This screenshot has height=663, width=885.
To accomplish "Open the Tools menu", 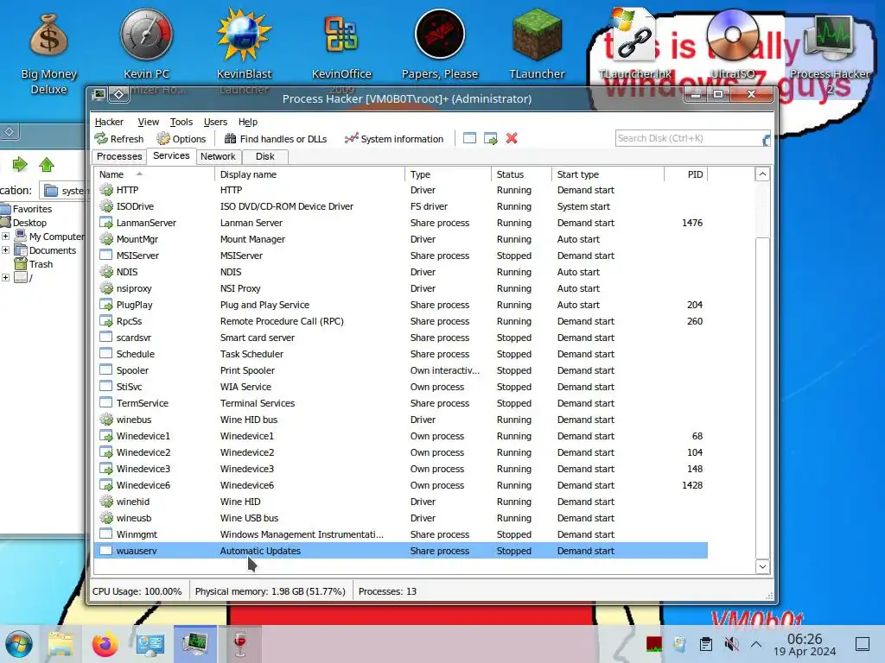I will (181, 122).
